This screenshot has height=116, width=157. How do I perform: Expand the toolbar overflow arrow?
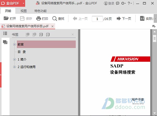click(x=155, y=19)
